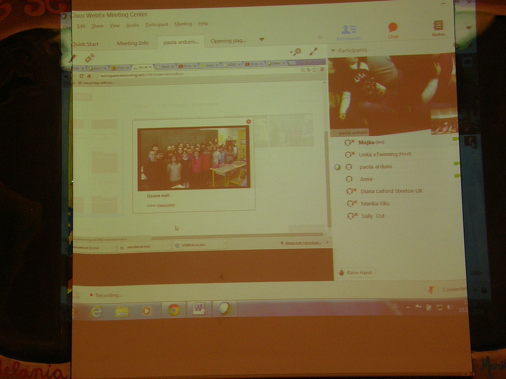The height and width of the screenshot is (379, 506).
Task: Open Windows Media Player from the taskbar
Action: click(x=146, y=311)
